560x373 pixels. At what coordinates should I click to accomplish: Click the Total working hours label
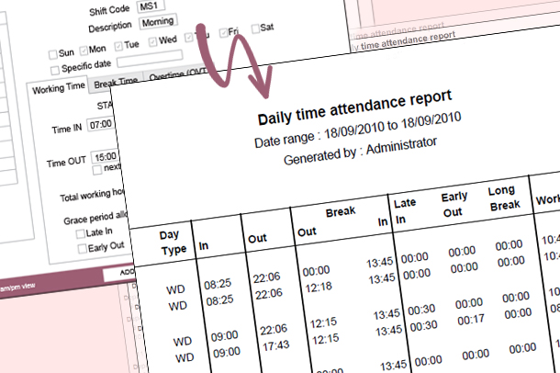pyautogui.click(x=92, y=195)
